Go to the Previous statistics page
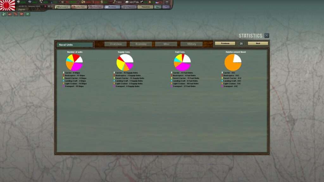 tap(225, 43)
